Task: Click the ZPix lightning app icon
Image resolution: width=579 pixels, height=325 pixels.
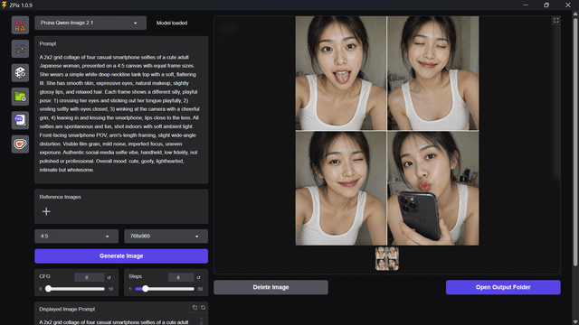Action: point(4,5)
